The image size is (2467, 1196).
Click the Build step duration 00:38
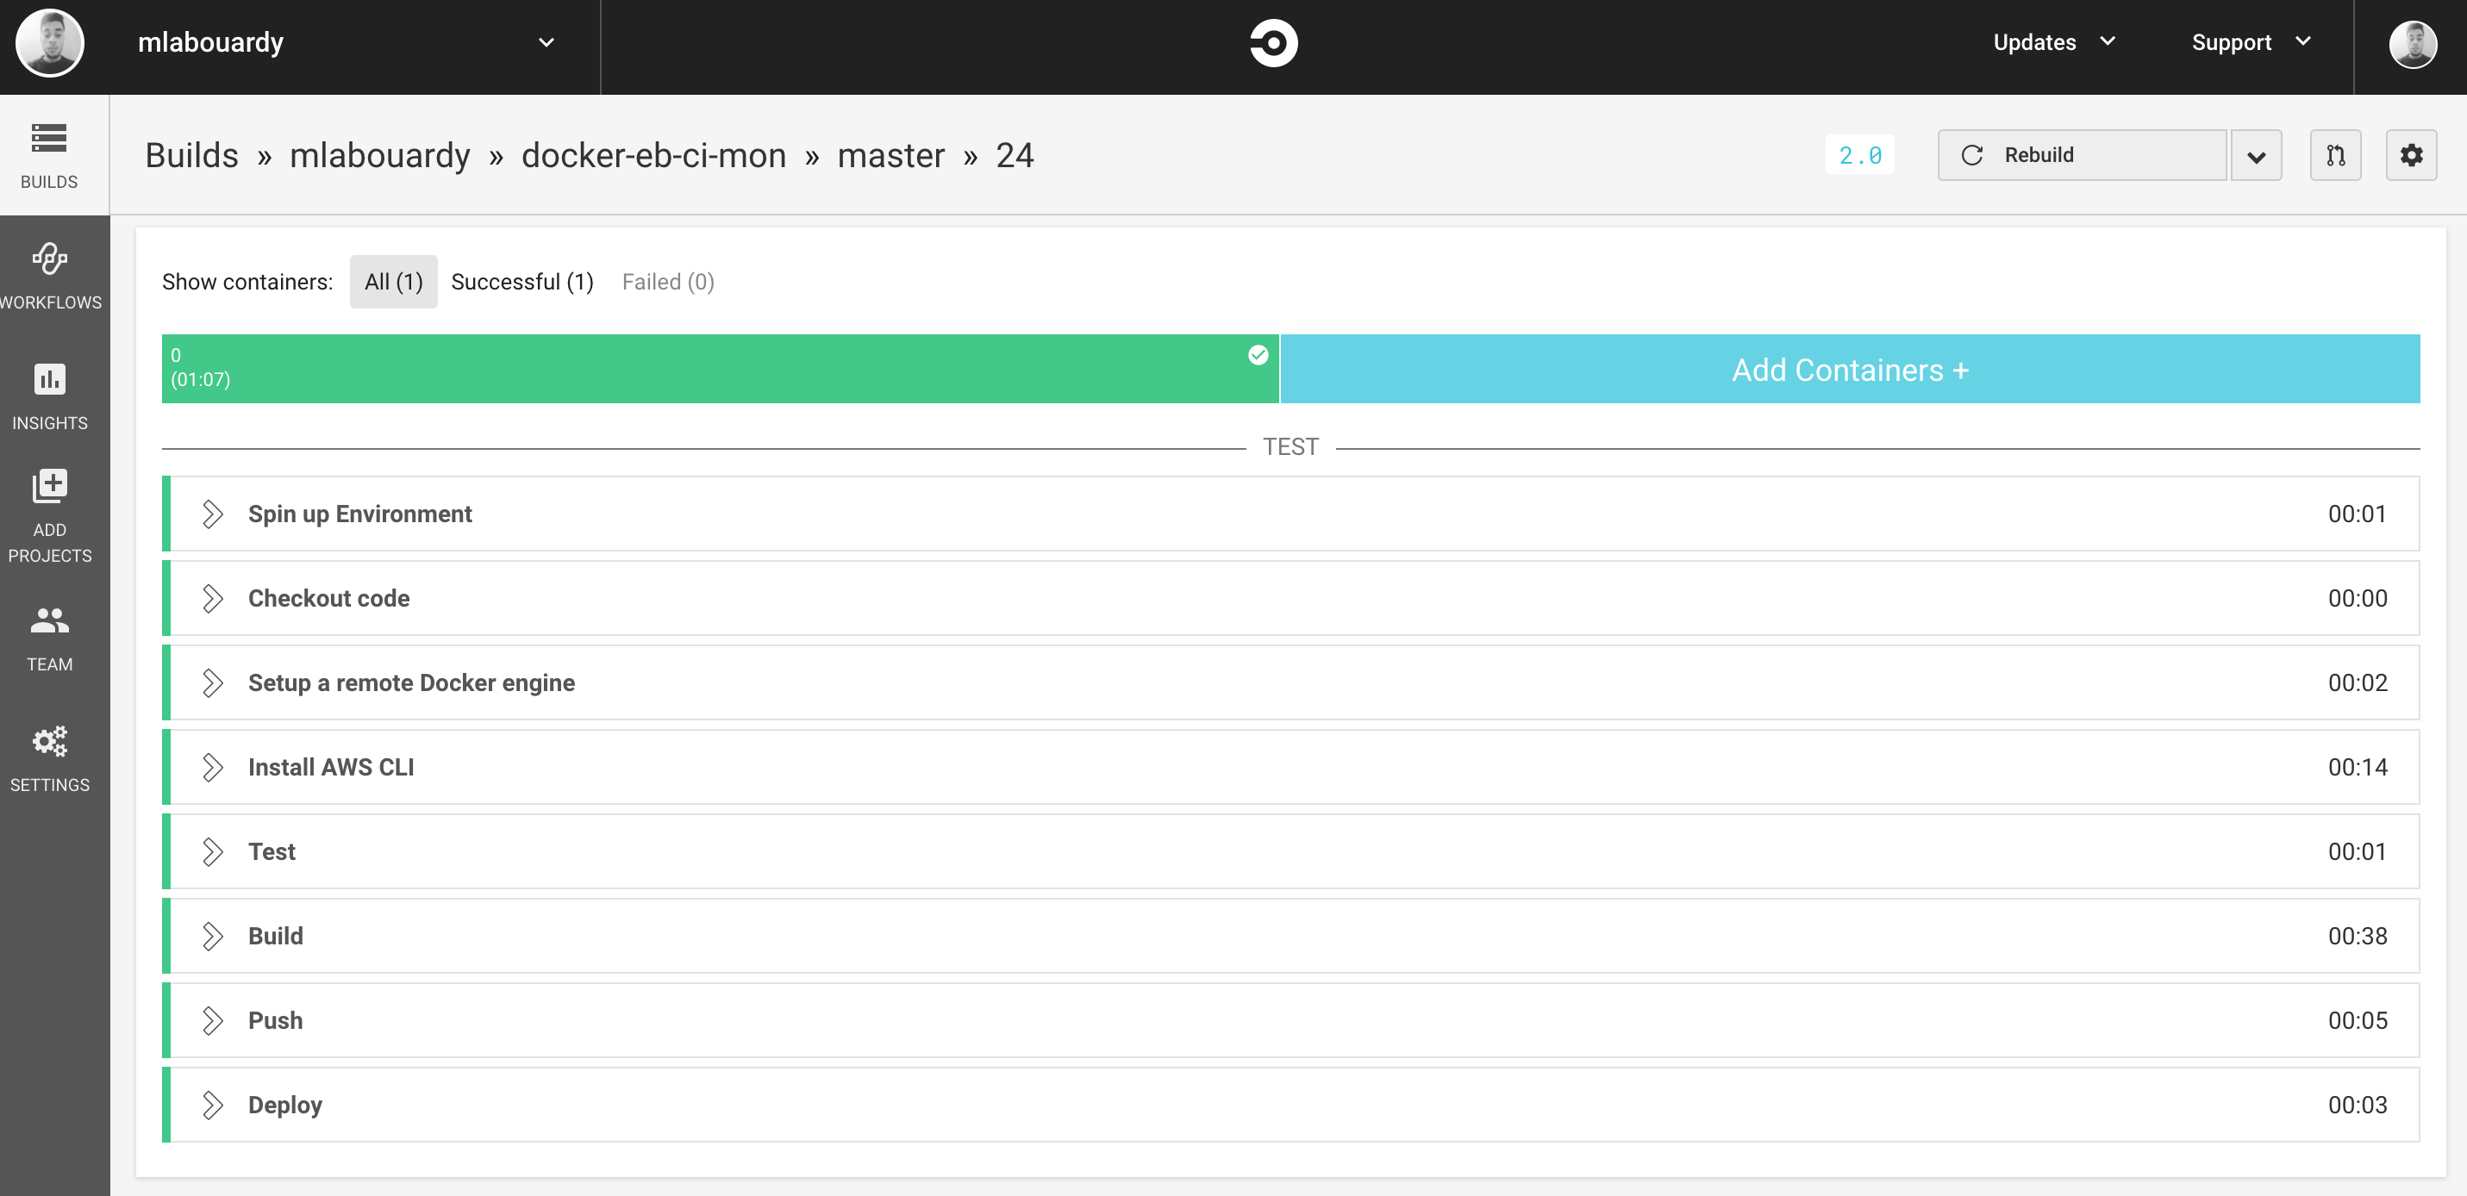coord(2357,936)
